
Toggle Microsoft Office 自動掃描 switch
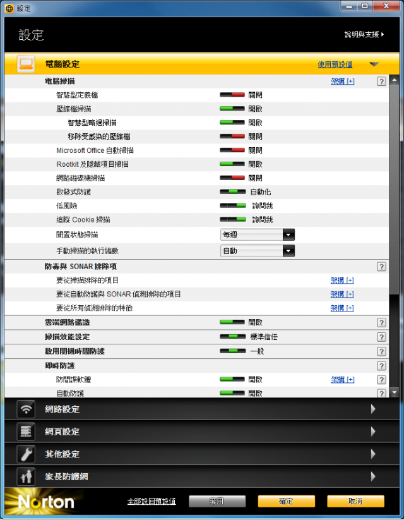click(232, 150)
